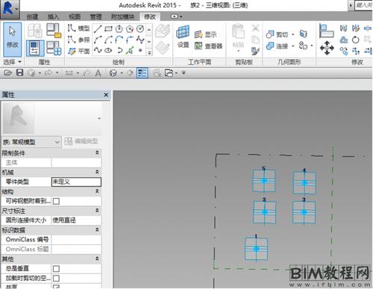Click the 连接 geometry button
The image size is (373, 289).
277,46
